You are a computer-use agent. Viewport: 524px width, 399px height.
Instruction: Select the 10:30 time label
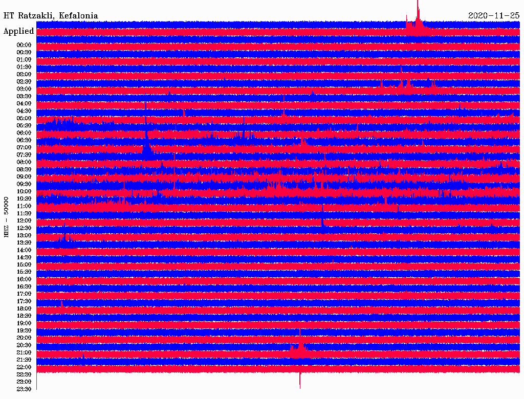24,199
